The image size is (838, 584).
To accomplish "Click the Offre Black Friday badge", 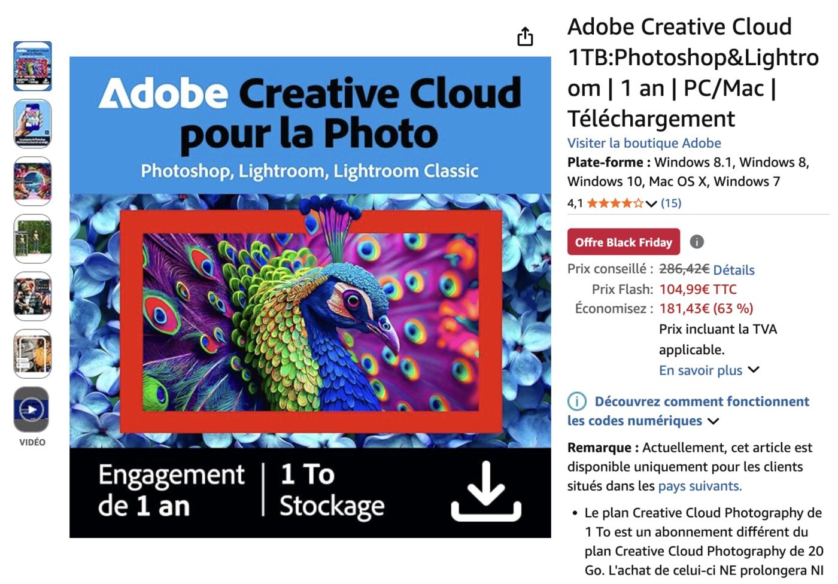I will (x=623, y=242).
